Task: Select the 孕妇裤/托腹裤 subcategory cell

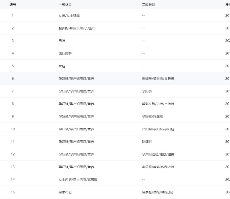Action: (x=152, y=116)
